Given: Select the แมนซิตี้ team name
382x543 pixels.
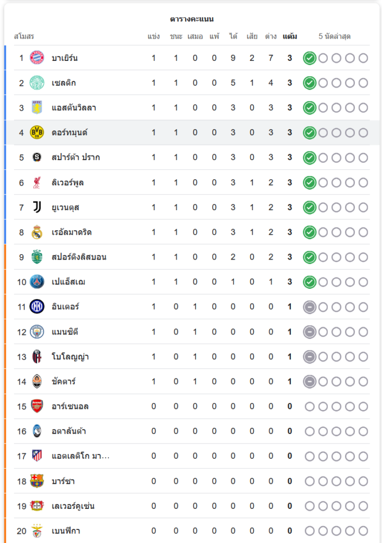Looking at the screenshot, I should (x=68, y=332).
